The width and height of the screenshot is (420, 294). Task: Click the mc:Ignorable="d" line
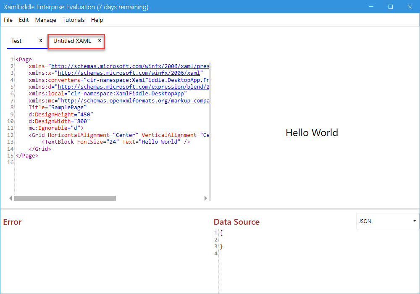tap(56, 128)
